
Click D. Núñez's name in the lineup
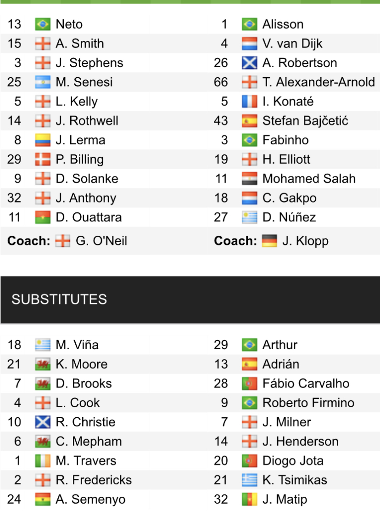[289, 217]
